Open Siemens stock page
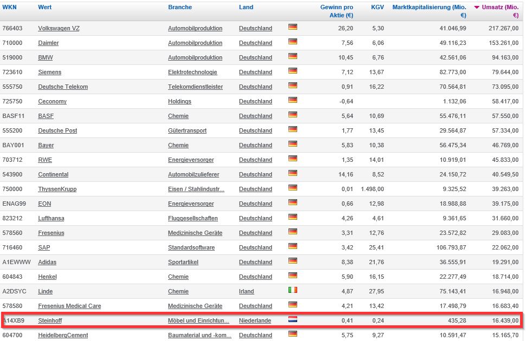The width and height of the screenshot is (526, 341). click(x=50, y=73)
